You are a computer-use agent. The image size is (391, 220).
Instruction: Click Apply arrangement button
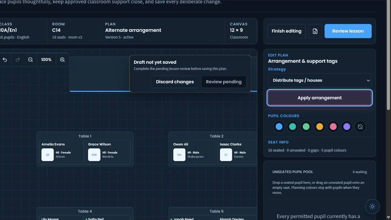coord(319,98)
